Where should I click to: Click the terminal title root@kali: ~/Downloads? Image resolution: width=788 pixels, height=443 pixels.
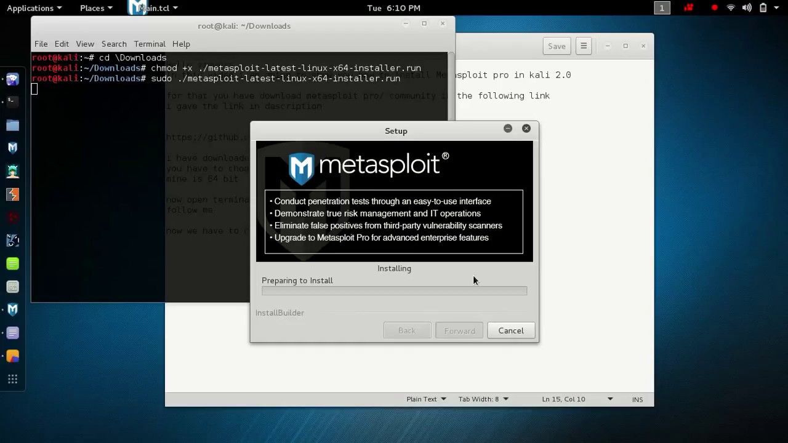(x=244, y=26)
